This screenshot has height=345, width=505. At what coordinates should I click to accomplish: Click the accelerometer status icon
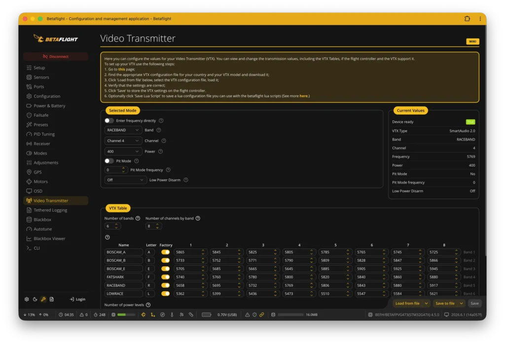[153, 315]
